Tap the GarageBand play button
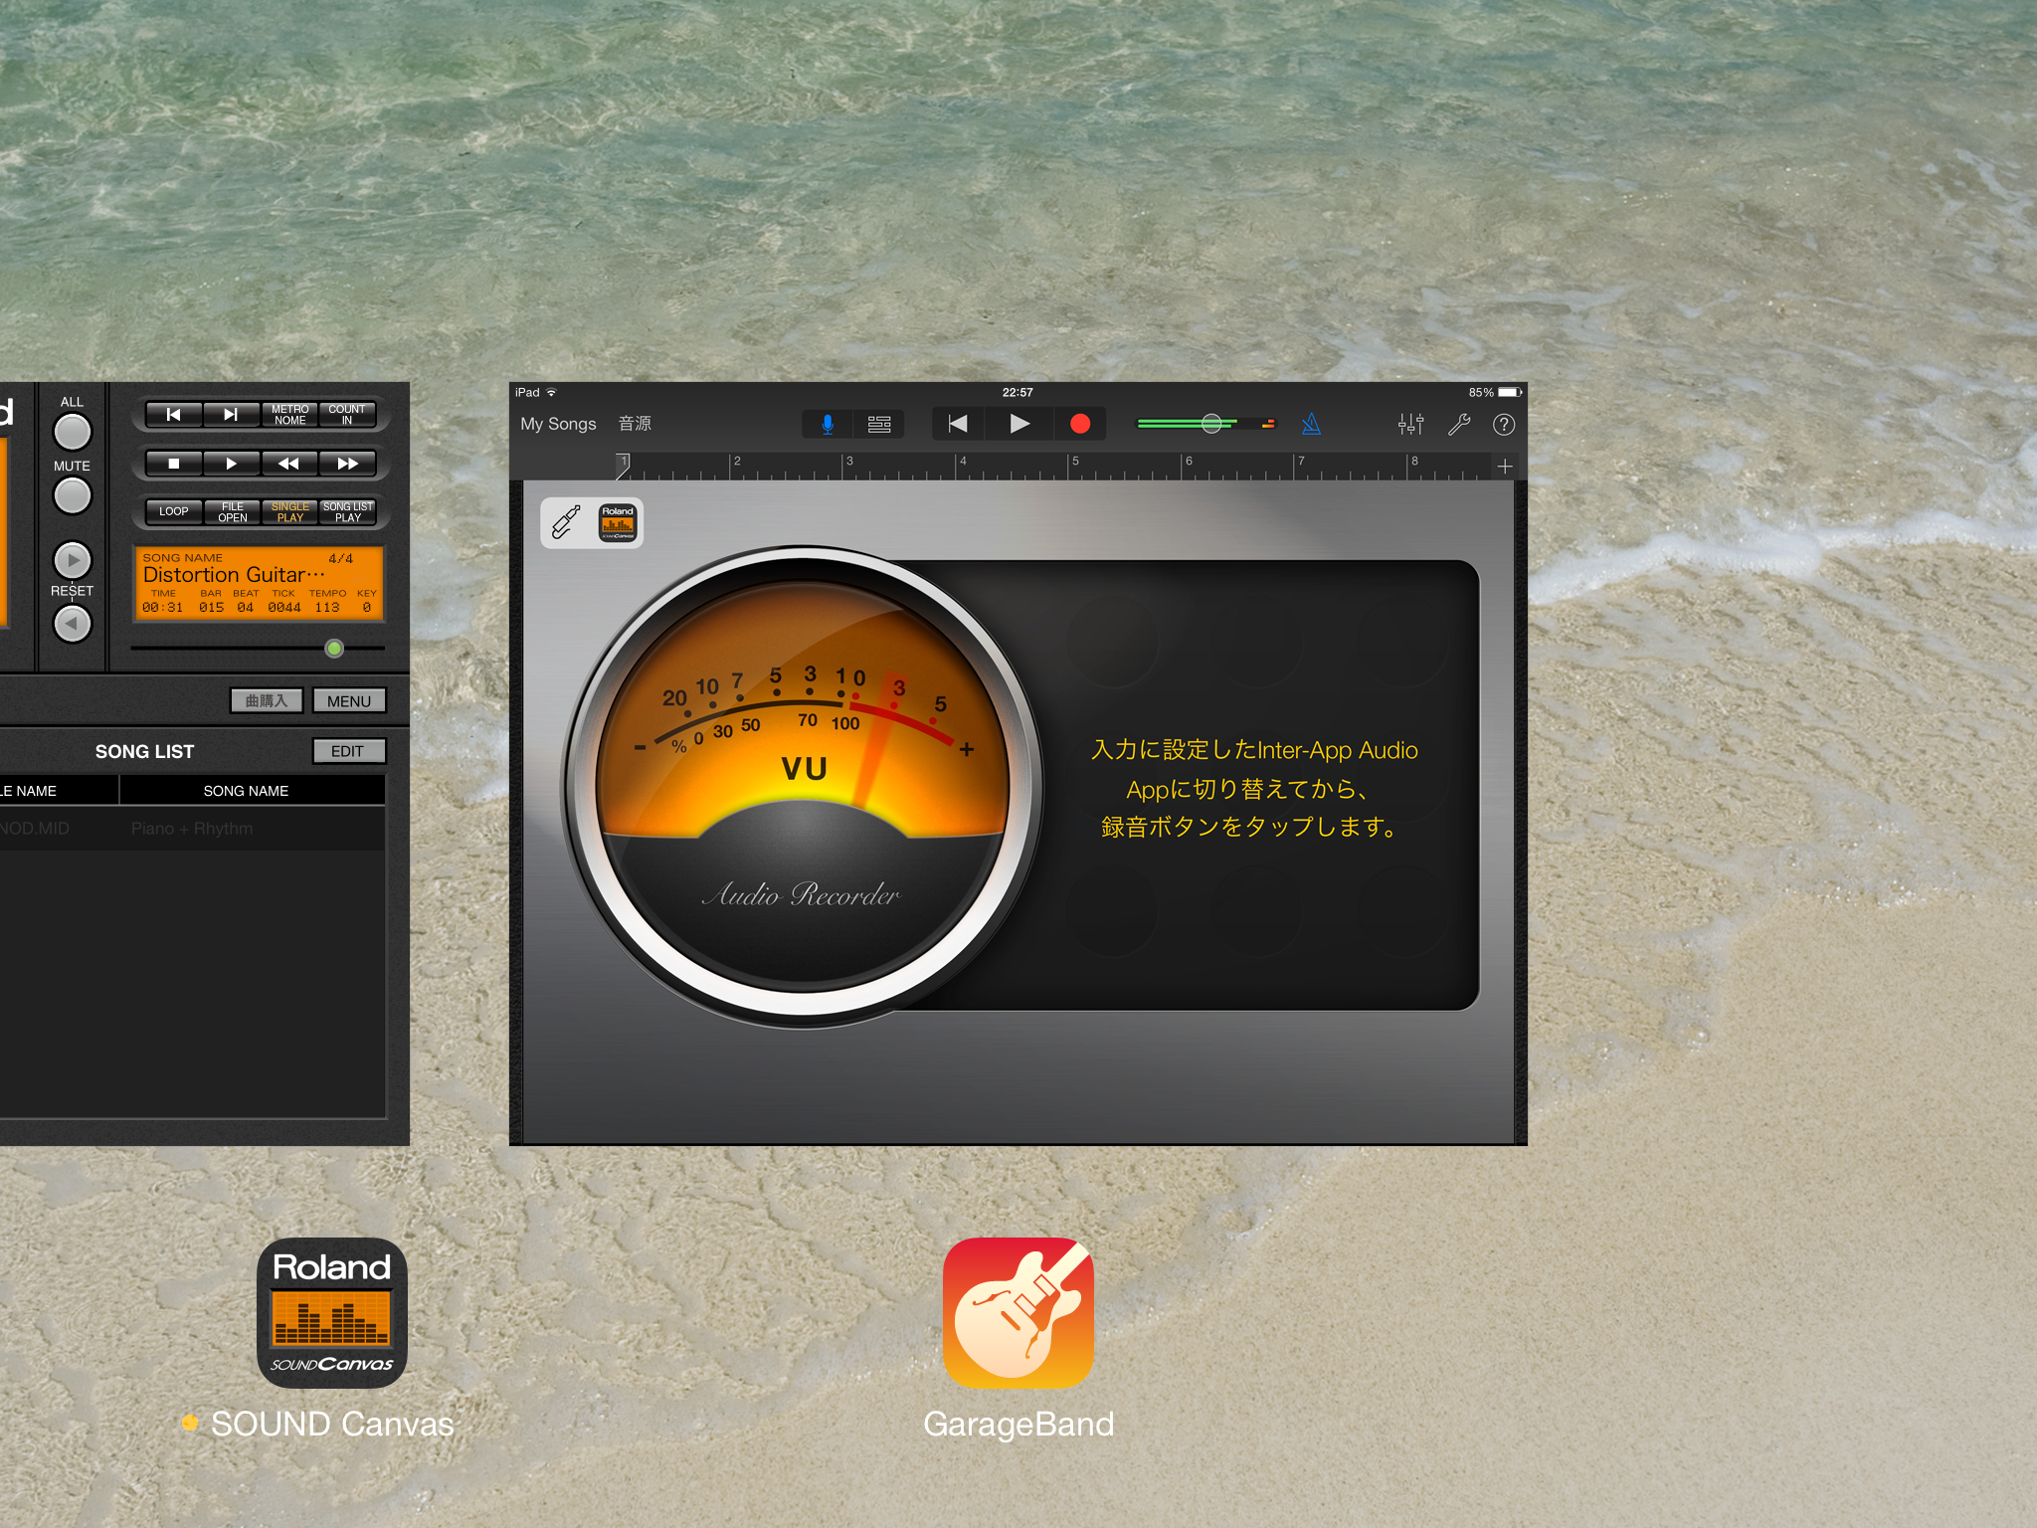 coord(1018,424)
